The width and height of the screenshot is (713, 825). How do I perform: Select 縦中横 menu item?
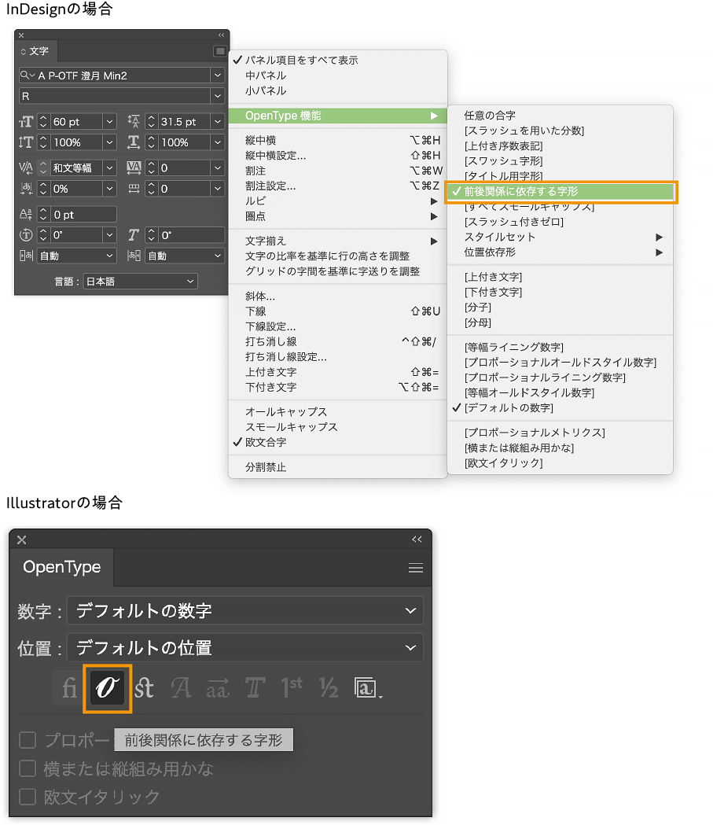[x=337, y=141]
